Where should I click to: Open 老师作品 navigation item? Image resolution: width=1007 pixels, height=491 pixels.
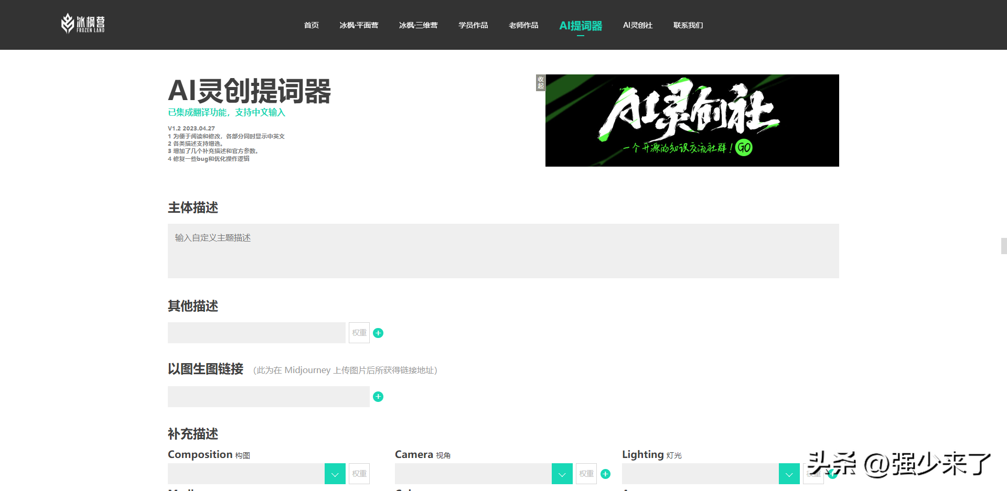pyautogui.click(x=523, y=25)
